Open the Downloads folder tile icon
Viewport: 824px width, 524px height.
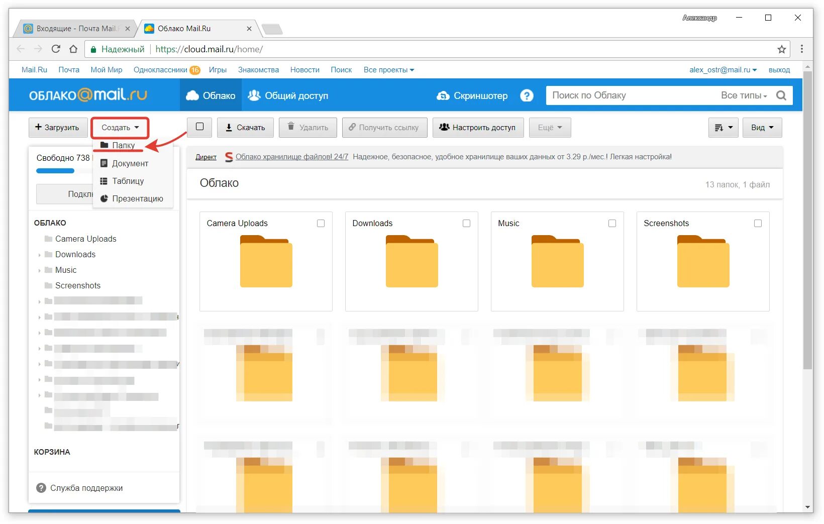(x=411, y=262)
